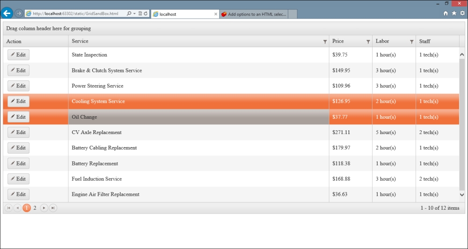468x249 pixels.
Task: Click the 1 - 10 of 12 items text
Action: 440,208
